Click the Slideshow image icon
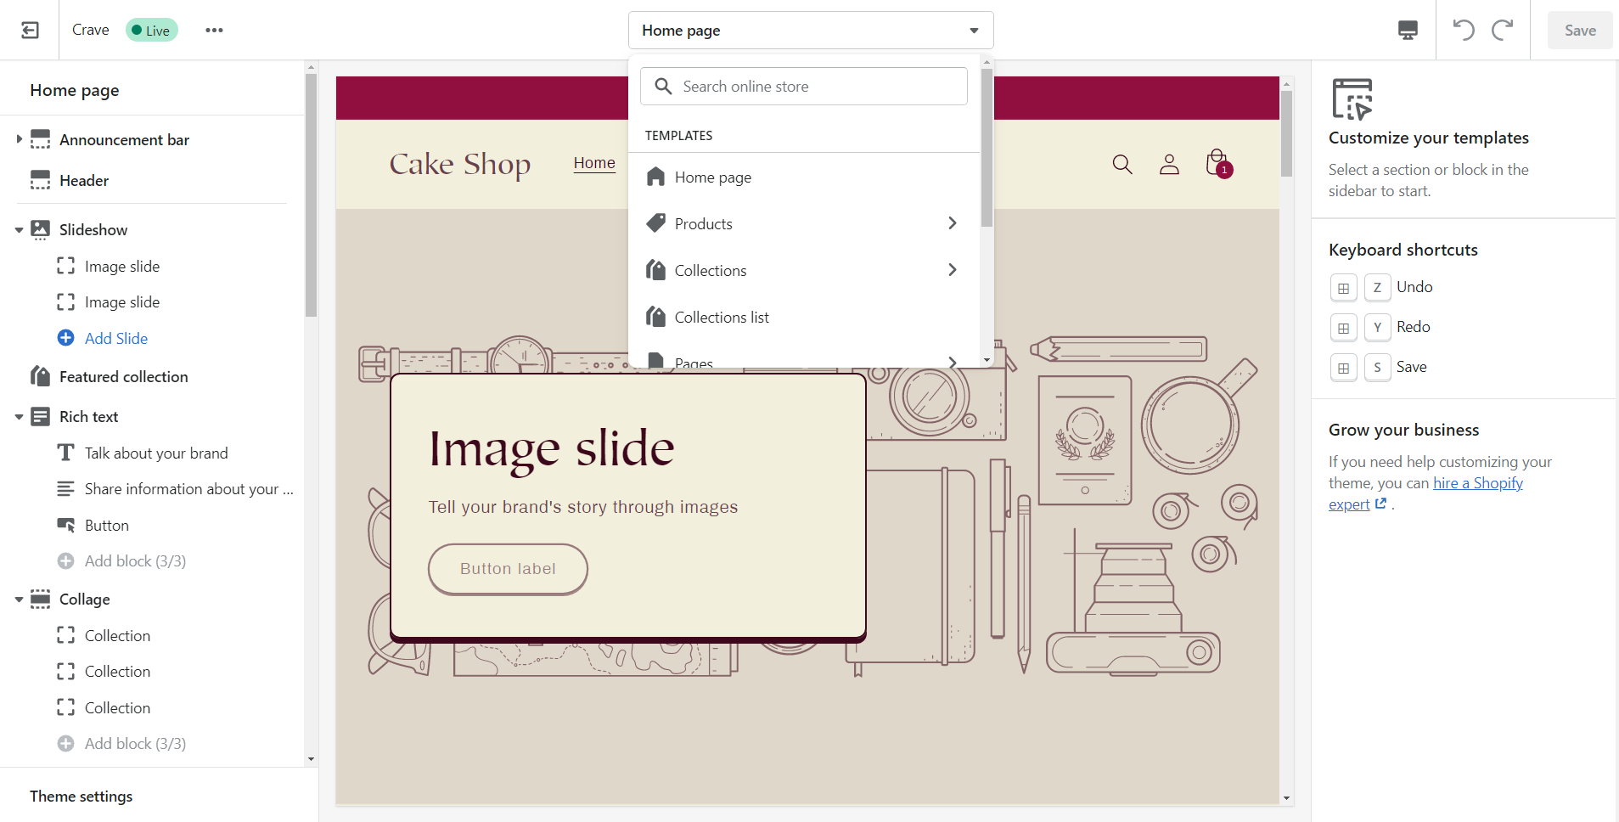Screen dimensions: 1619x822 pos(40,229)
